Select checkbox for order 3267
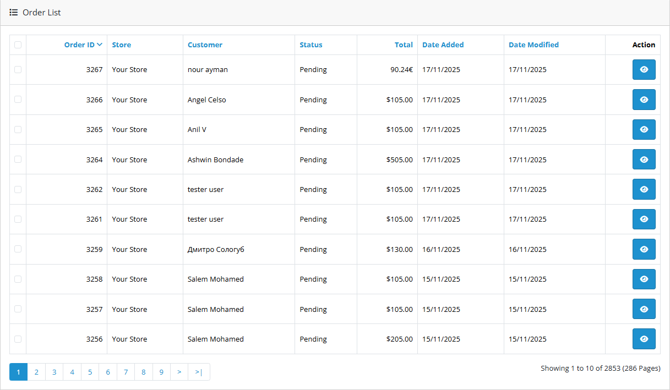 tap(18, 69)
